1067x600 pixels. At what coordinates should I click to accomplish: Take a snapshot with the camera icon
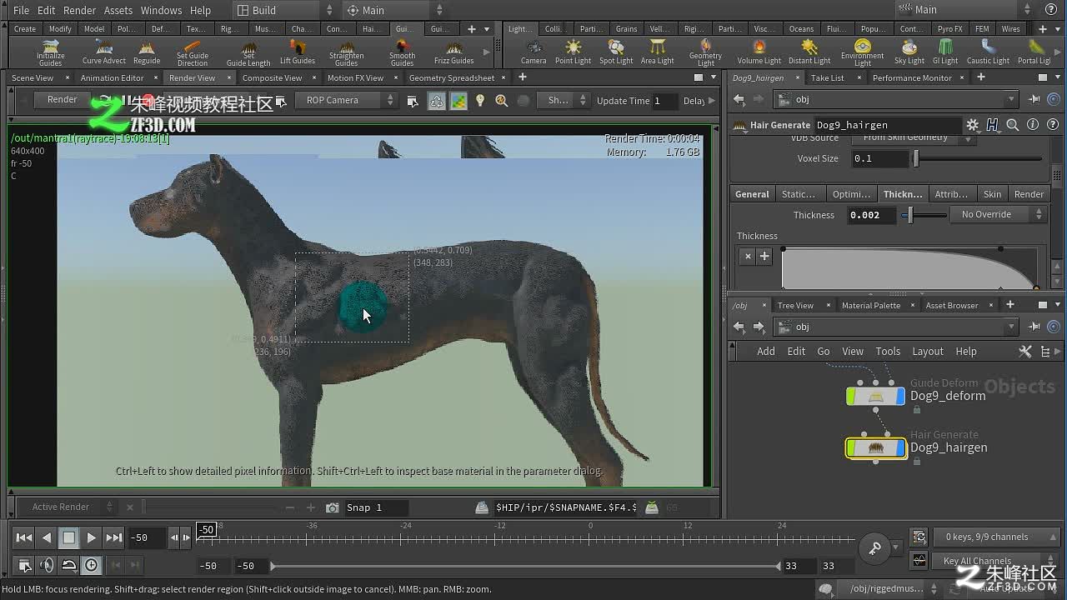(333, 507)
